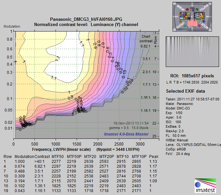Click modulation value 0.043 in row 19

19,191
